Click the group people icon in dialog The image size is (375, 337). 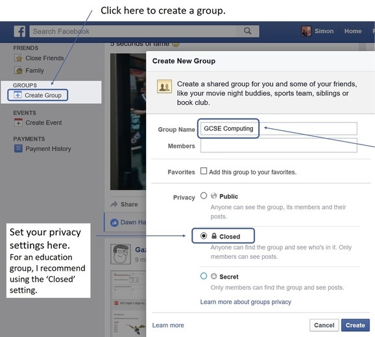[x=164, y=86]
